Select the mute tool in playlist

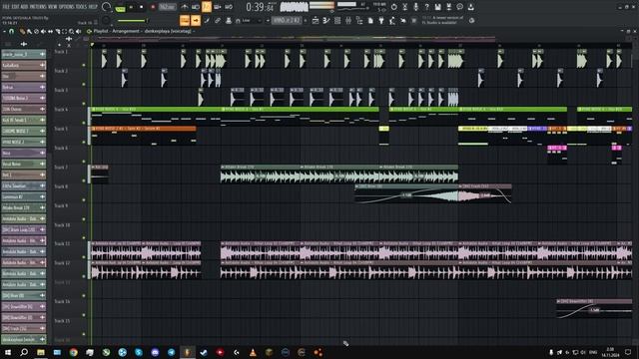click(x=43, y=31)
